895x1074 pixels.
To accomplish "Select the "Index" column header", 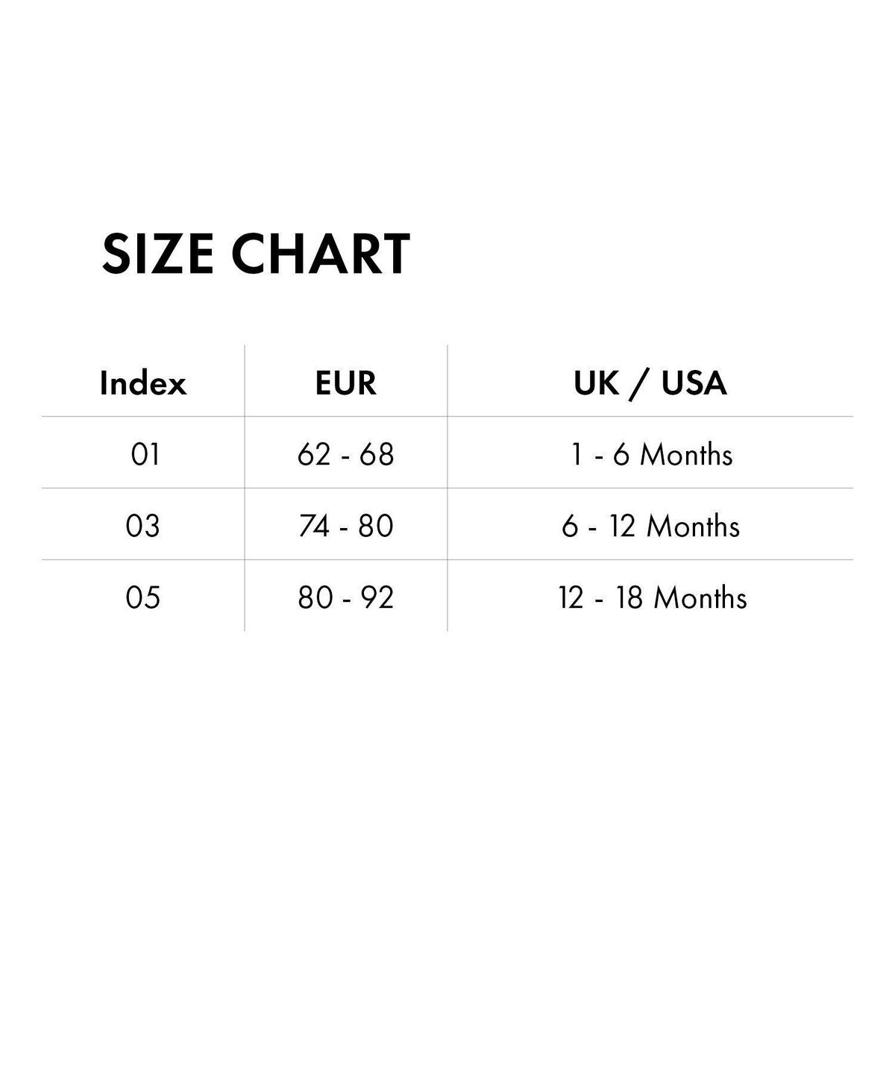I will 142,383.
